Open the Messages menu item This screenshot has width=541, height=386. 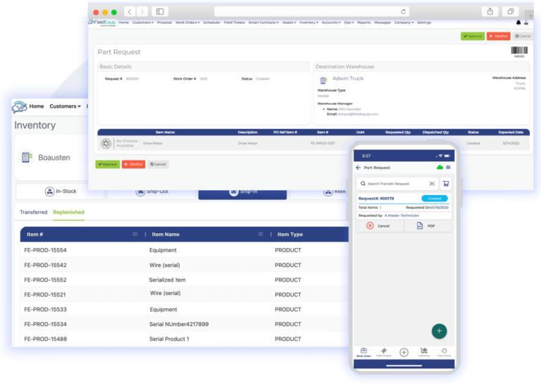[383, 23]
